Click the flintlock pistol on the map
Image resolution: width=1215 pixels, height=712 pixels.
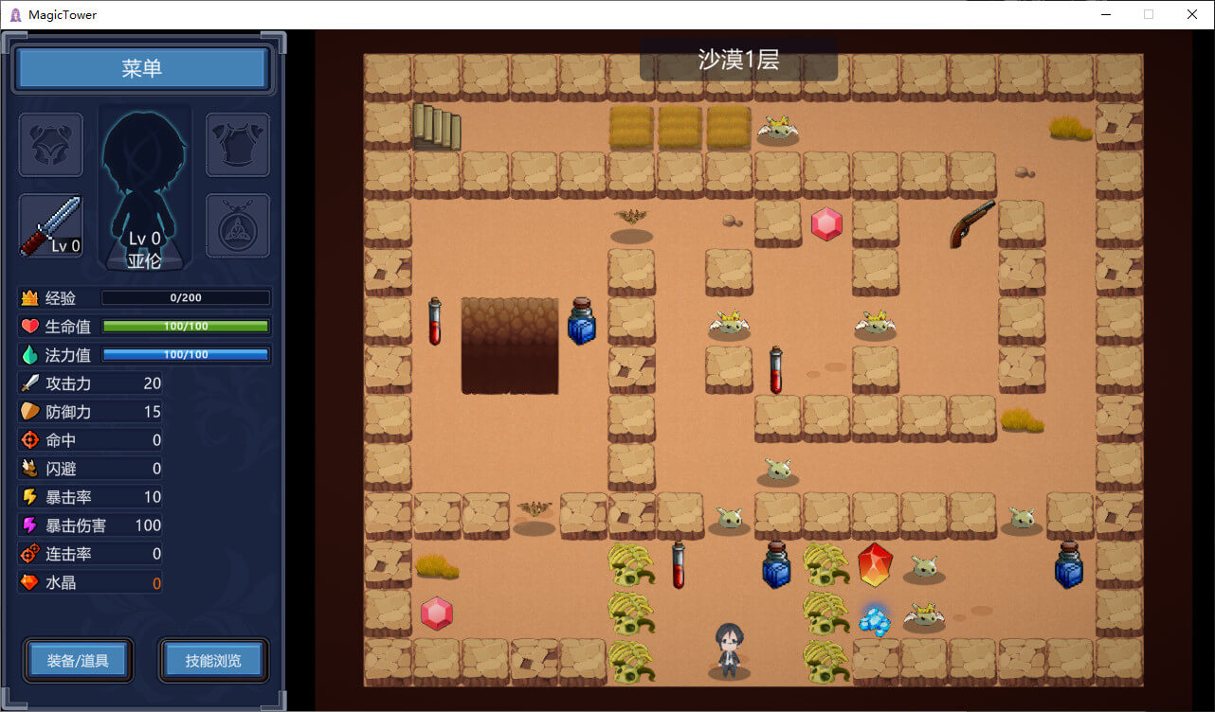972,223
